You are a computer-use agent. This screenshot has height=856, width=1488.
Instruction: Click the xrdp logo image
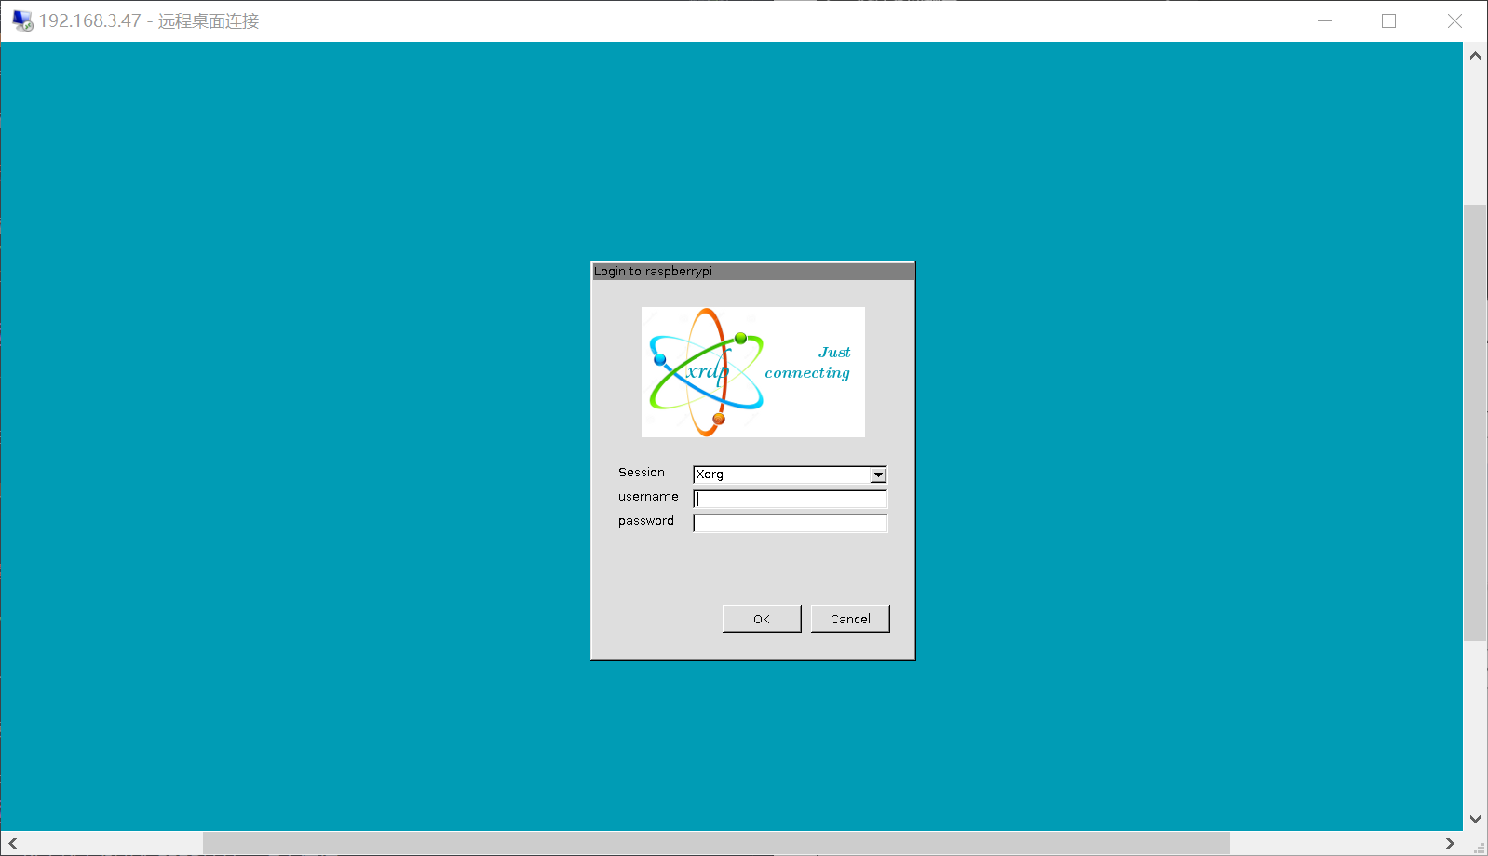(x=753, y=372)
